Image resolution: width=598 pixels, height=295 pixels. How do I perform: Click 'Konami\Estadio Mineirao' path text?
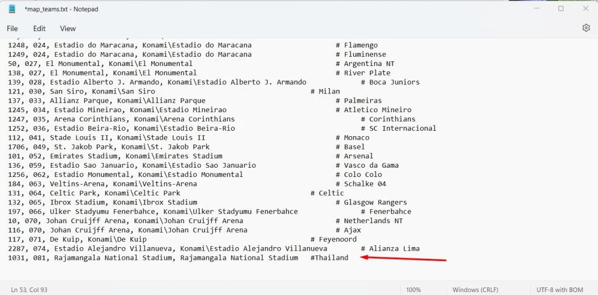pos(178,109)
